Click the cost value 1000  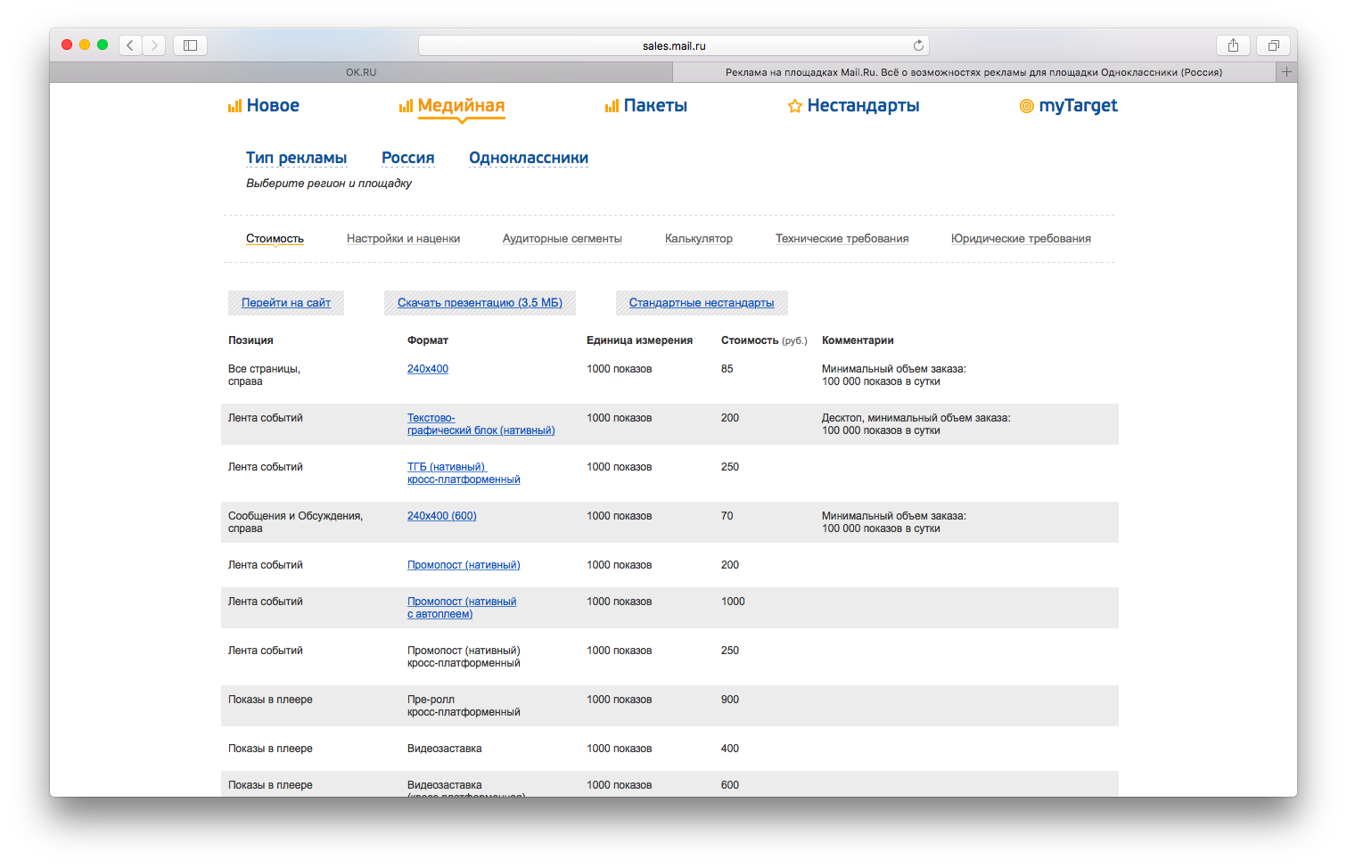pos(733,602)
